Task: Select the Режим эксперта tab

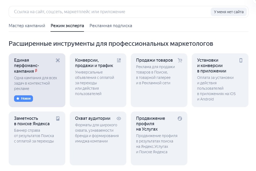Action: coord(67,26)
